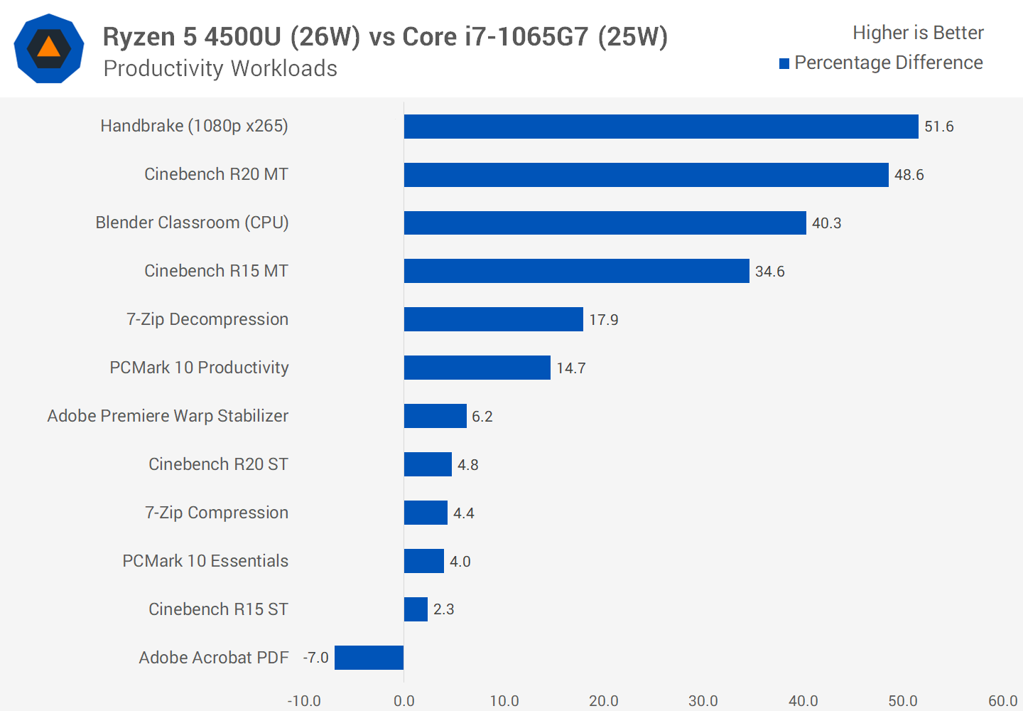
Task: Click the Blender Classroom (CPU) label
Action: pos(192,223)
